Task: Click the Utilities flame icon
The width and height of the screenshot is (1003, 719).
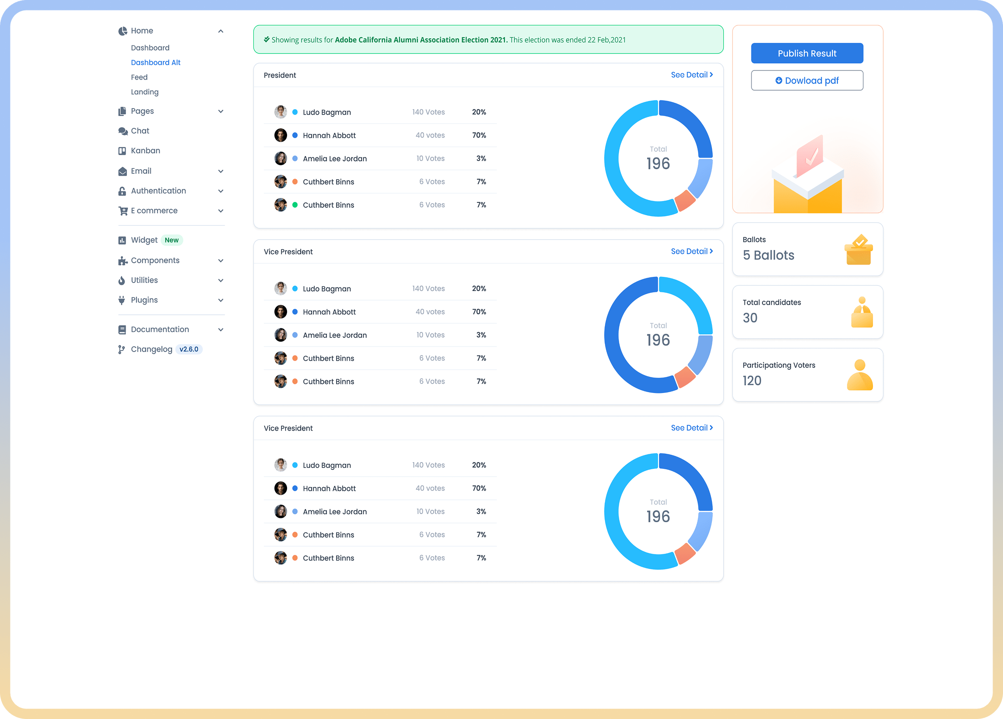Action: [x=121, y=281]
